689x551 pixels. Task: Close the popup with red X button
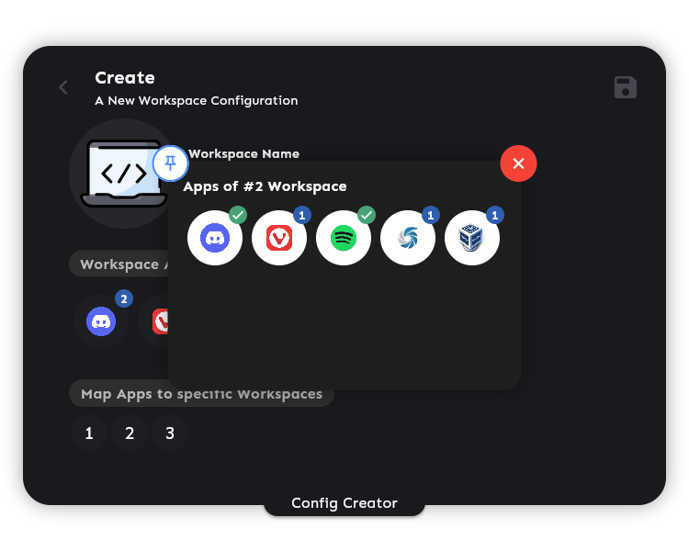(x=518, y=163)
